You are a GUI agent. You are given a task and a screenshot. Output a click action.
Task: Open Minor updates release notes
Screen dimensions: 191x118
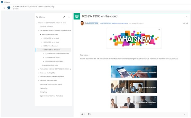pos(50,65)
